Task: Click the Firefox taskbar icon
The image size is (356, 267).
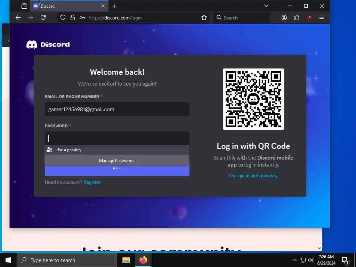Action: 143,260
